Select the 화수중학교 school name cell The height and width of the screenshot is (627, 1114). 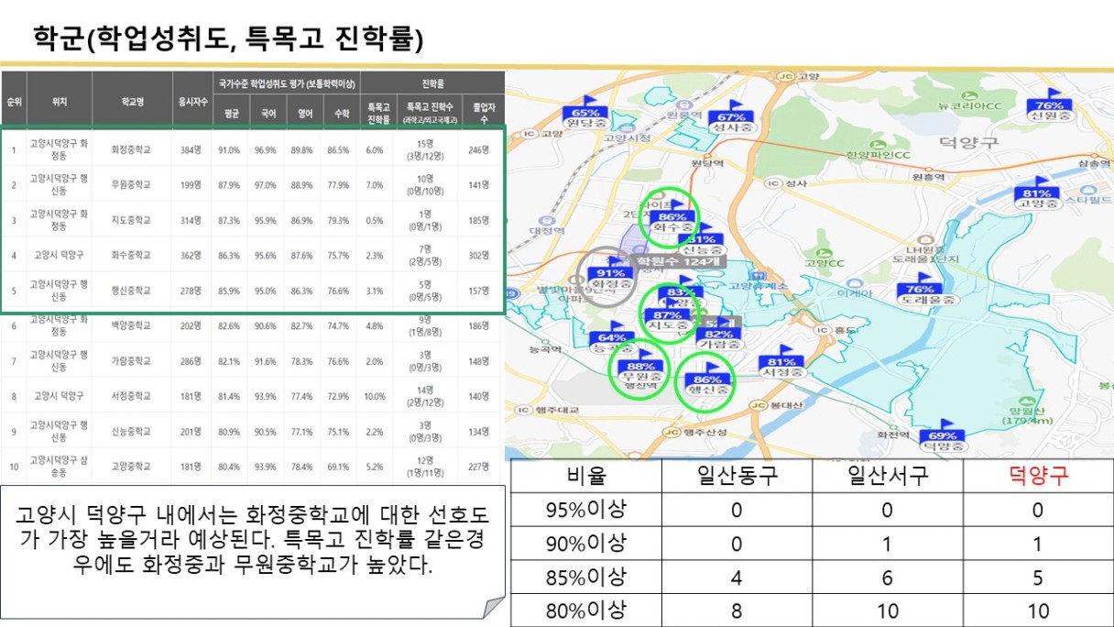[x=132, y=255]
